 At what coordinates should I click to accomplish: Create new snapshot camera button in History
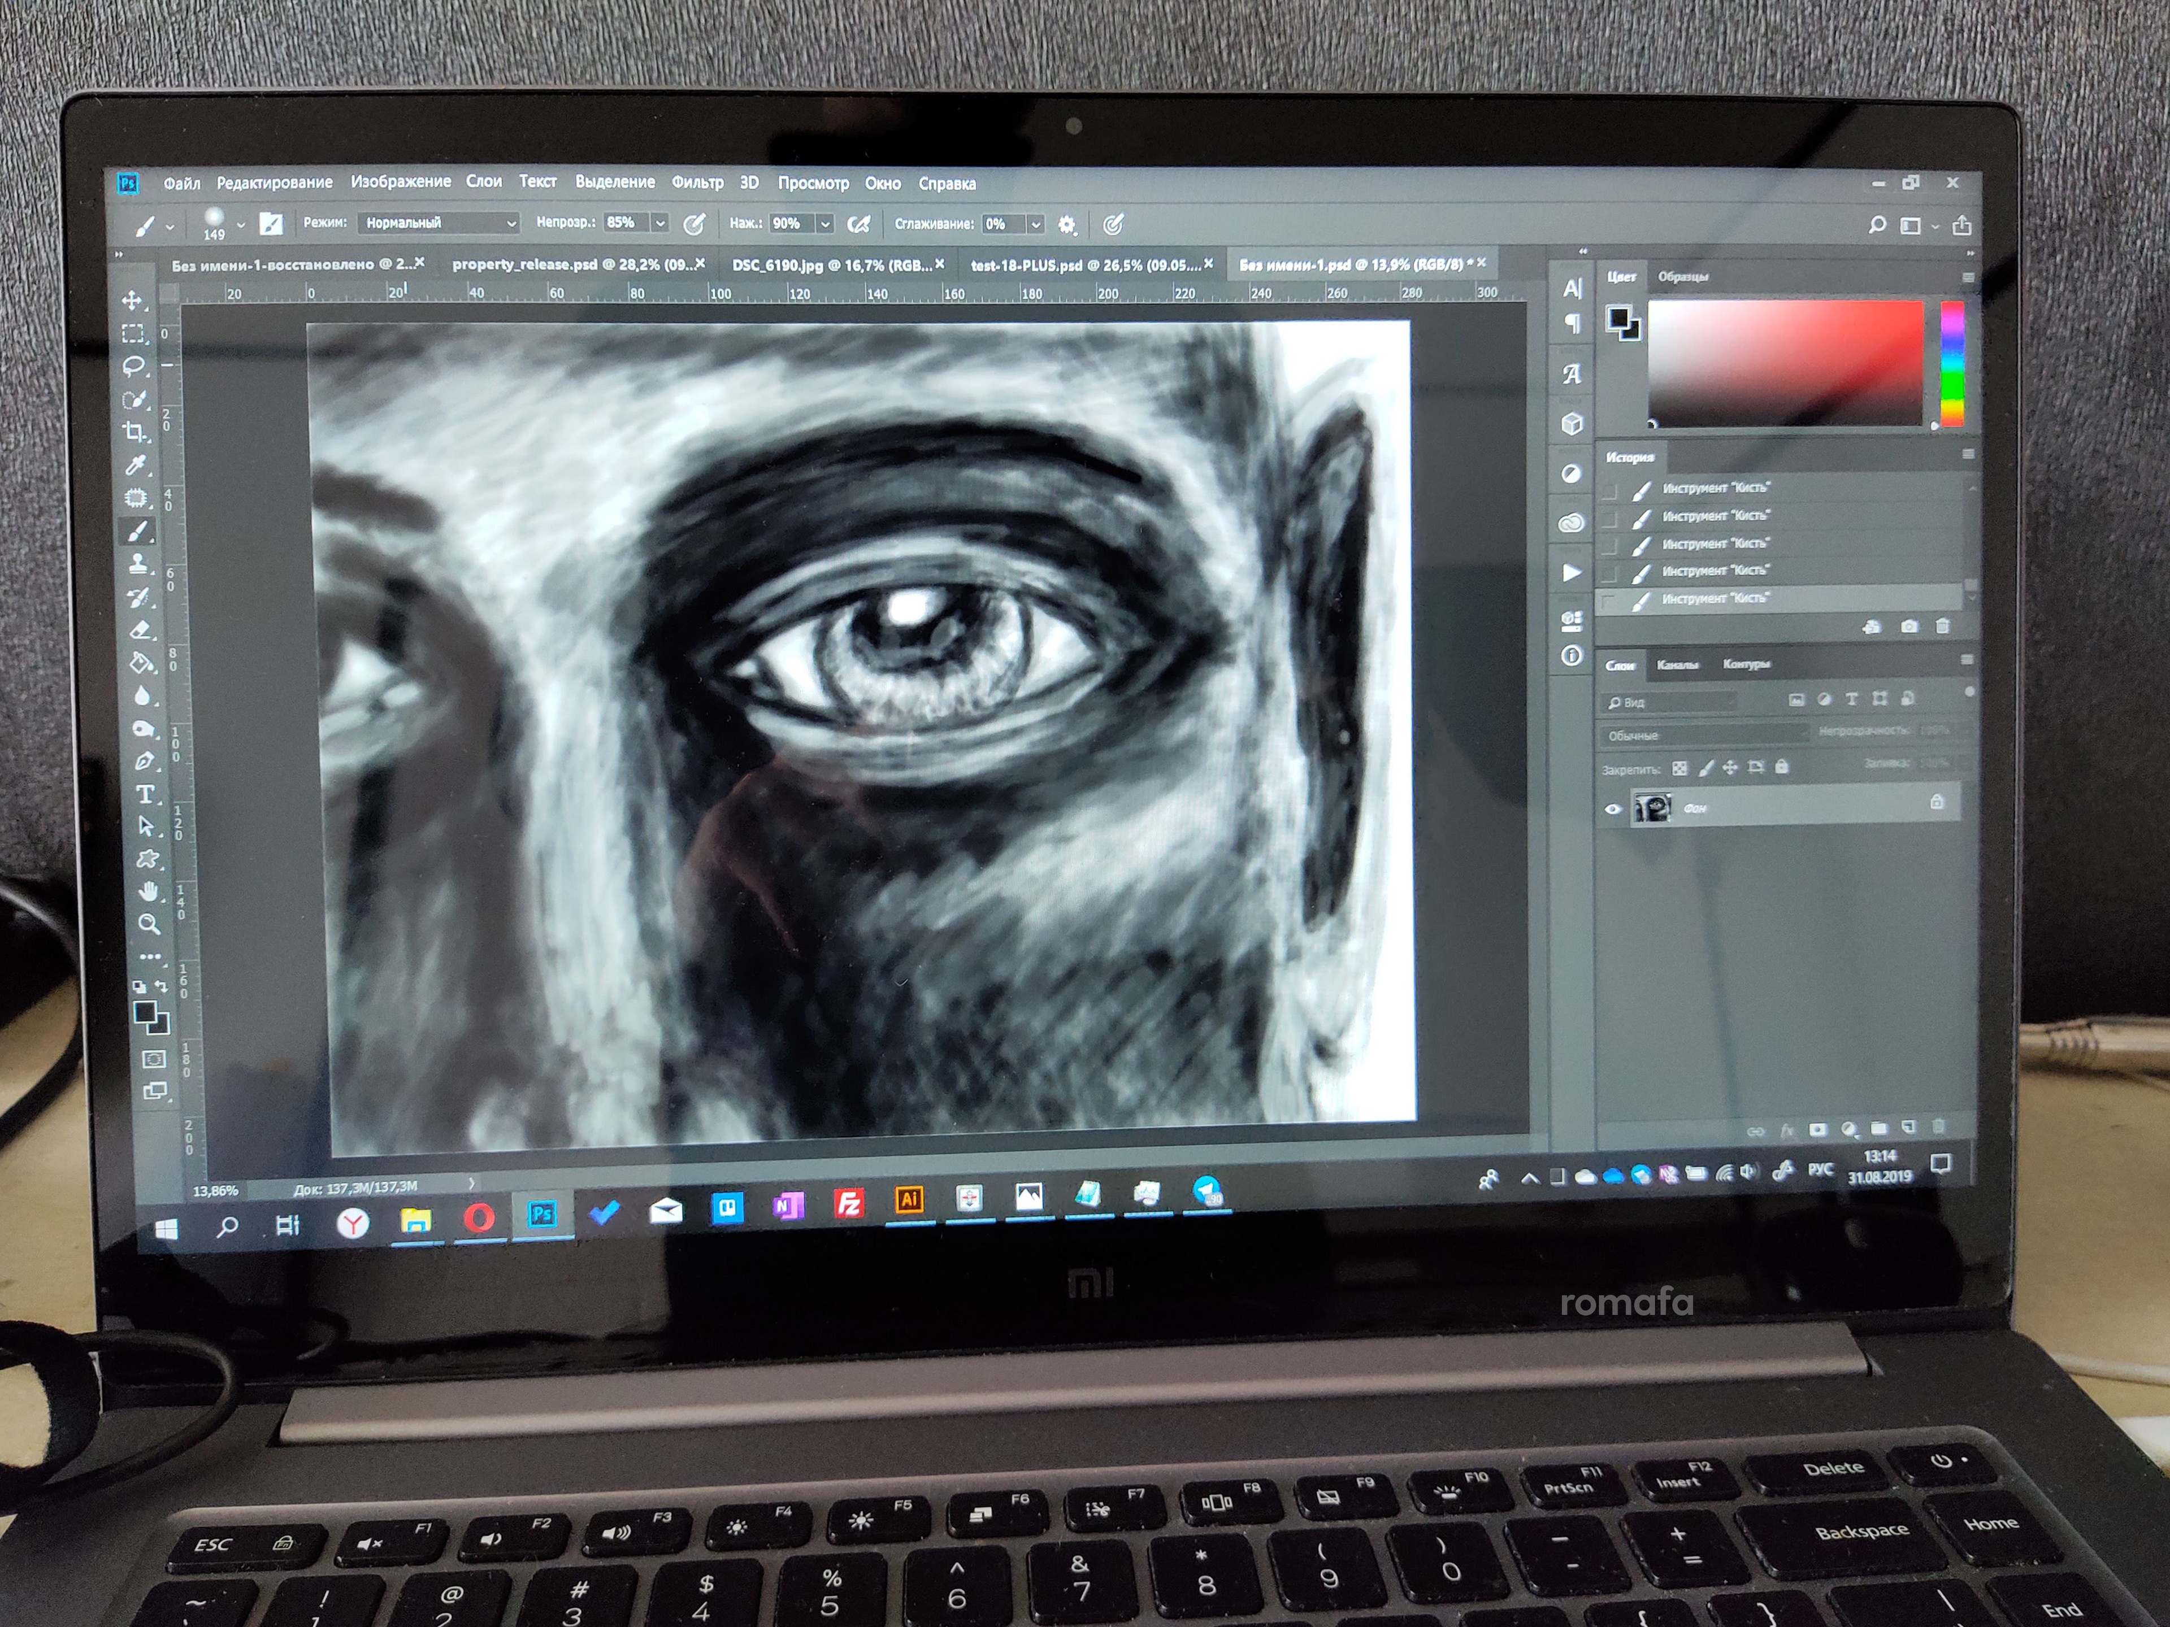1909,627
